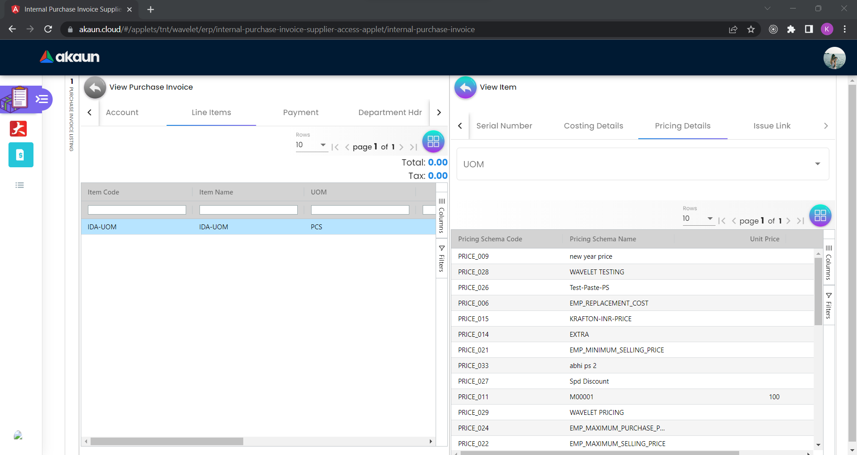Toggle Columns side panel in pricing grid
The height and width of the screenshot is (455, 857).
tap(828, 262)
